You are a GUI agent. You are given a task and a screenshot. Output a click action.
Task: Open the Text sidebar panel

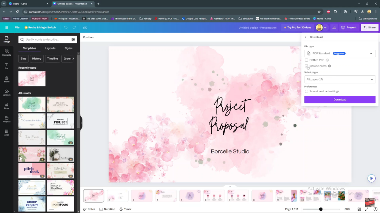point(7,66)
